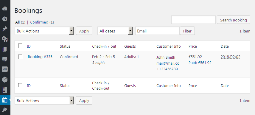The image size is (255, 115).
Task: Open the Pages icon in sidebar
Action: [x=5, y=49]
